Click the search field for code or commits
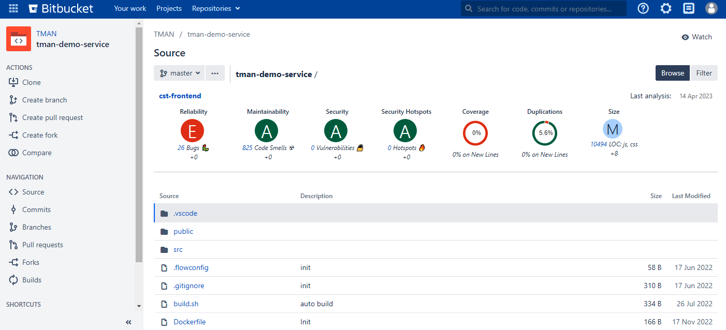Viewport: 726px width, 330px height. point(544,8)
